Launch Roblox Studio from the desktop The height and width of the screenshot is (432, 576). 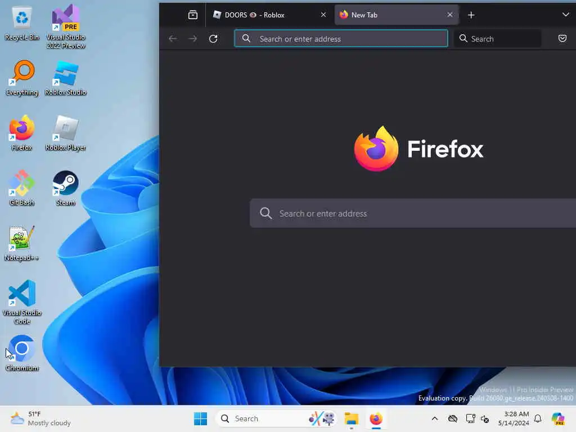pyautogui.click(x=65, y=78)
